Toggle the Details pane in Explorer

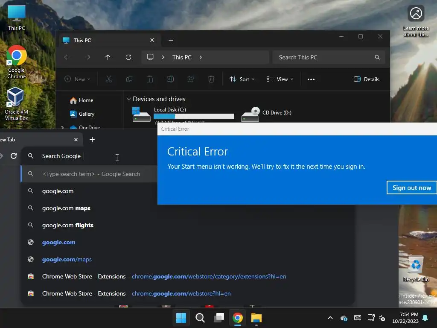point(366,79)
